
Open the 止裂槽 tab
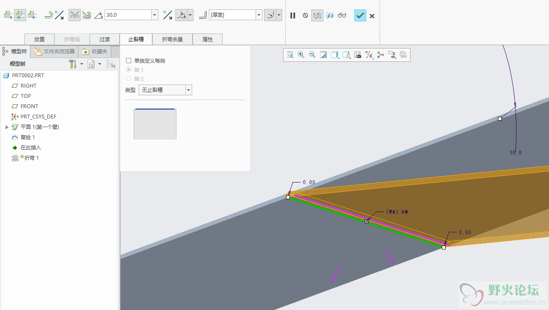pos(136,39)
